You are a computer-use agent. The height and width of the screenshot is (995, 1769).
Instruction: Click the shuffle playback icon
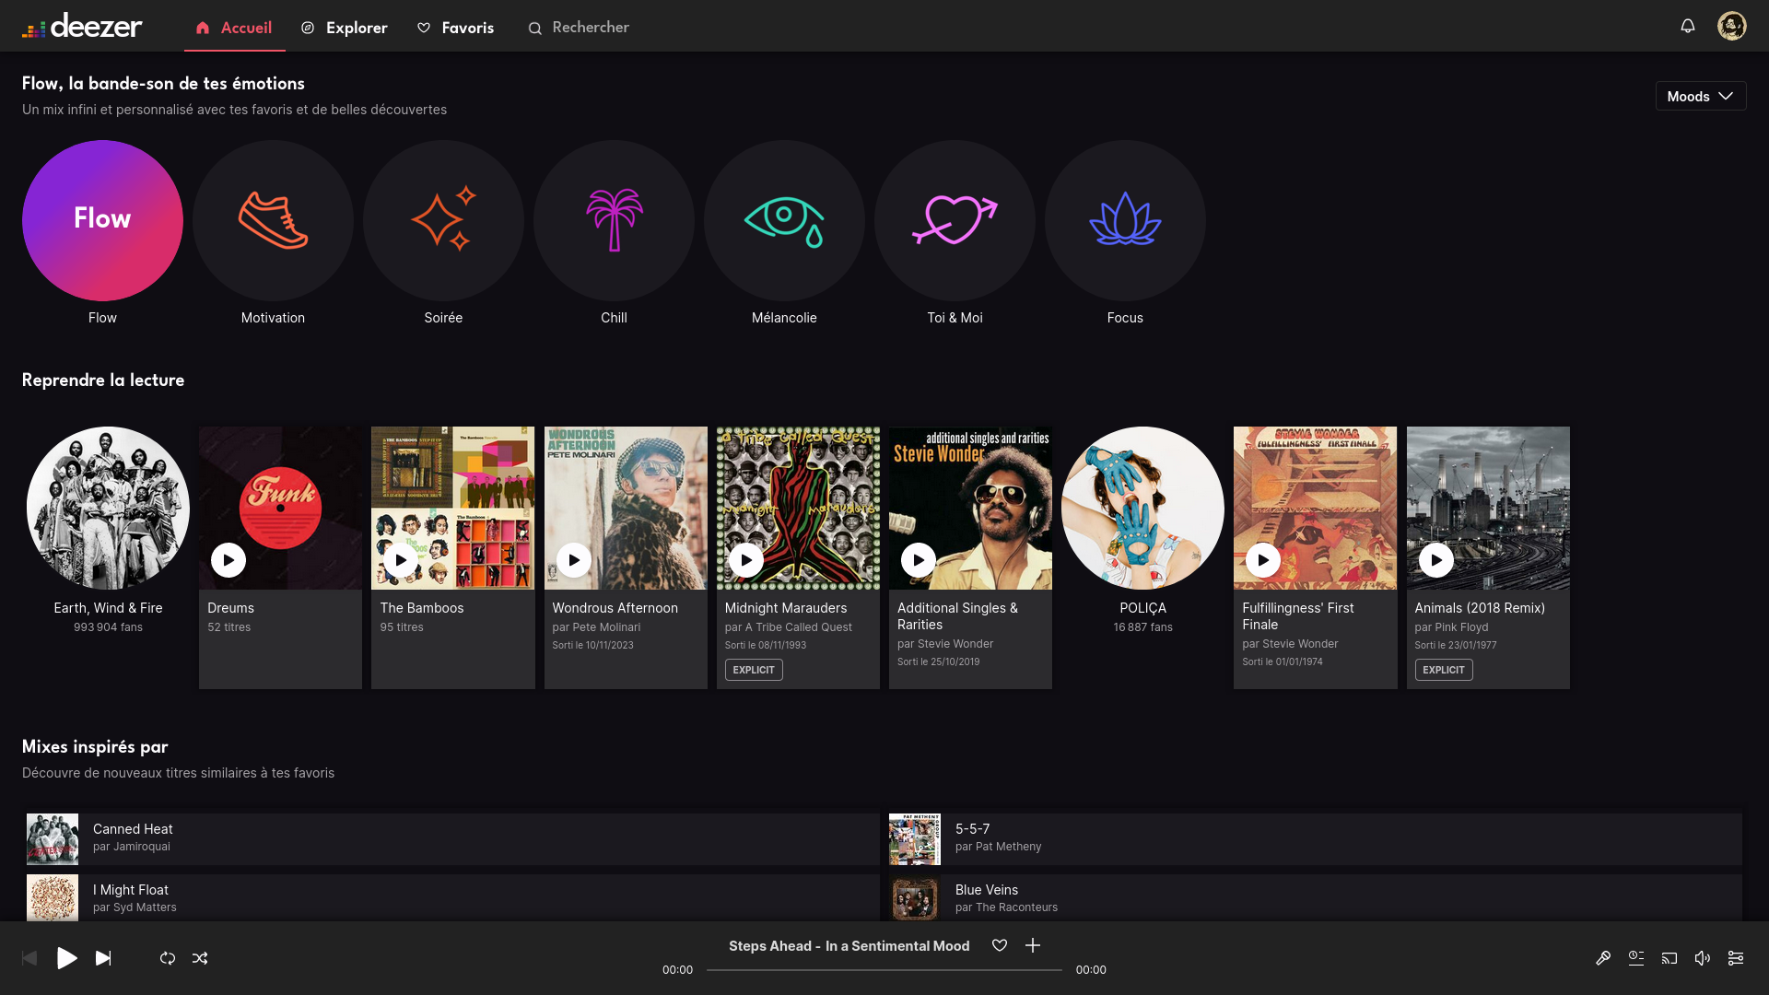tap(201, 957)
